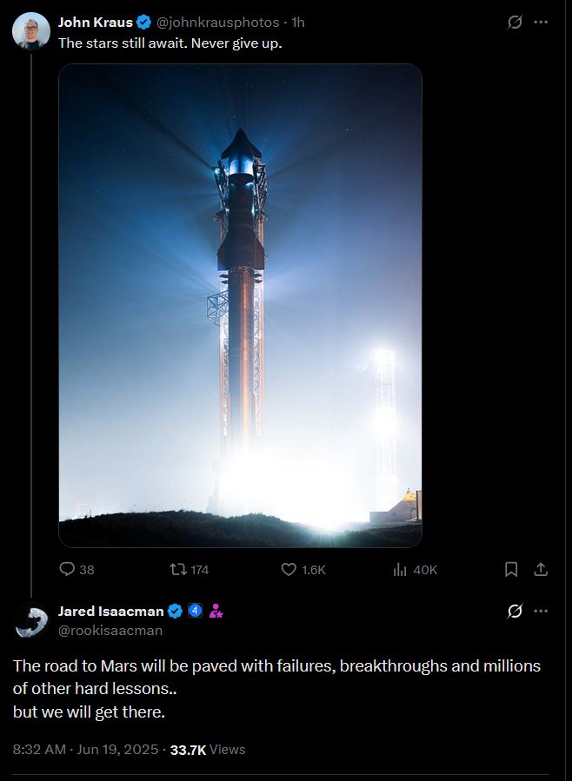Screen dimensions: 572x781
Task: Expand more options menu on Jared Isaacman's tweet
Action: [541, 611]
